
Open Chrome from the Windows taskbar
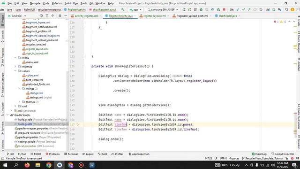[x=49, y=165]
